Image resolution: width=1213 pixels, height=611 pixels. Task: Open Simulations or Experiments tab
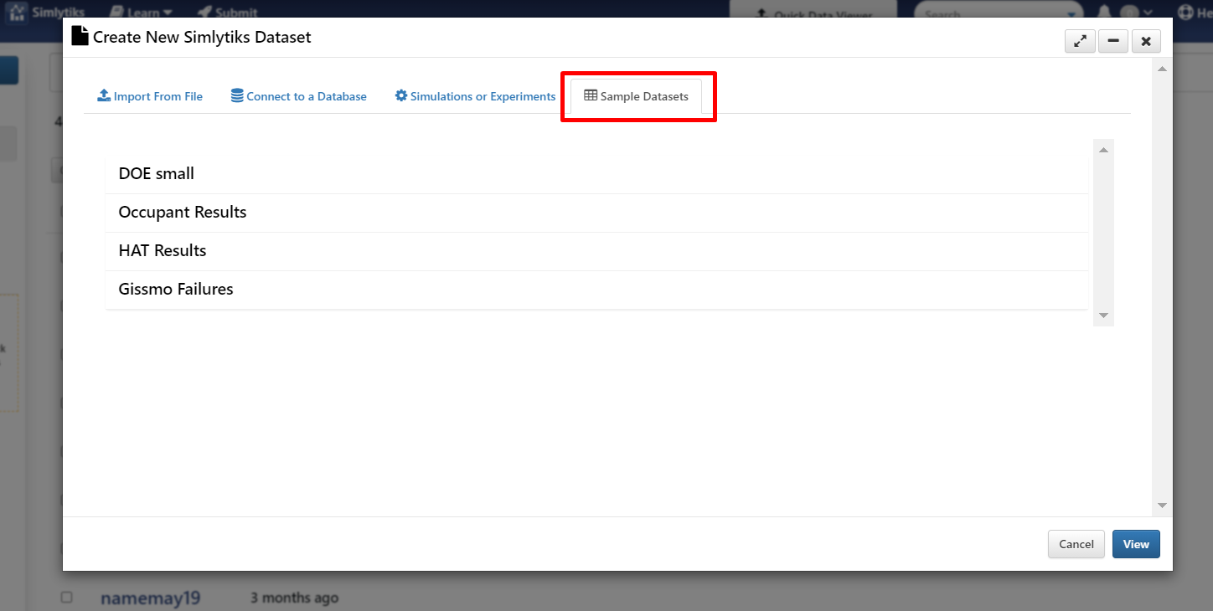475,96
